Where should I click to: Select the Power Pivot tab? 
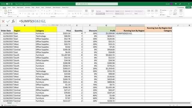tap(65, 7)
